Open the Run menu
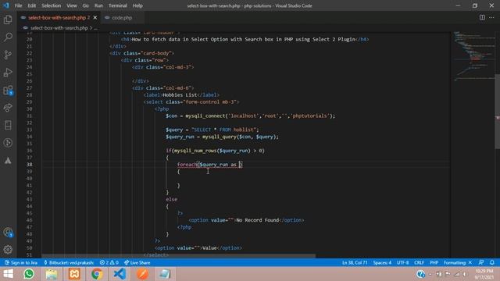Screen dimensions: 500x281 98,5
